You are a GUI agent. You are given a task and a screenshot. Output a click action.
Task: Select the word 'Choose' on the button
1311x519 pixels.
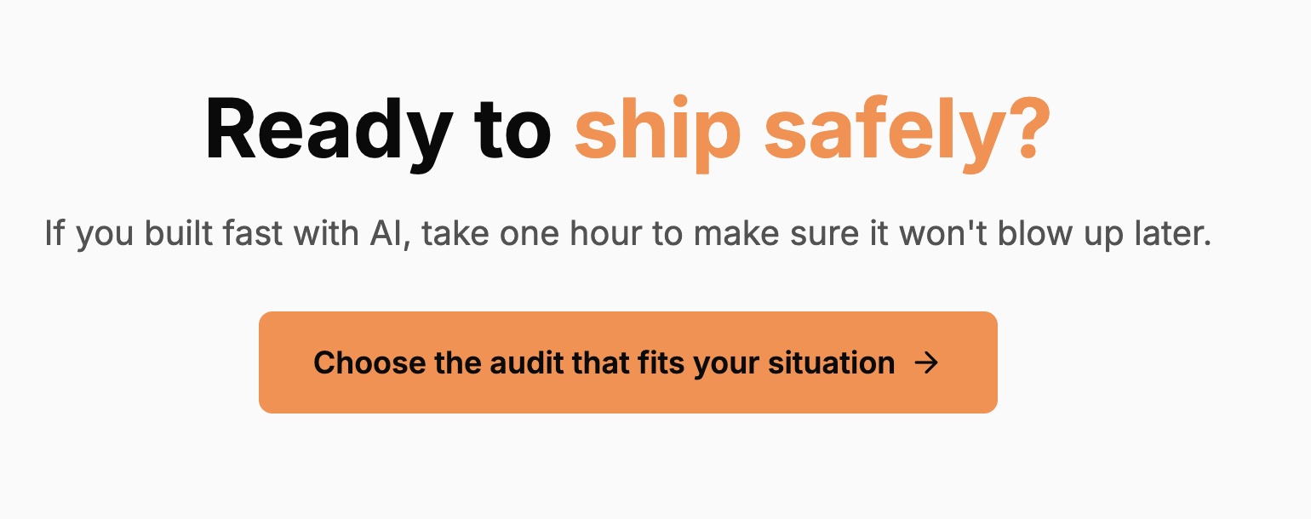point(370,362)
